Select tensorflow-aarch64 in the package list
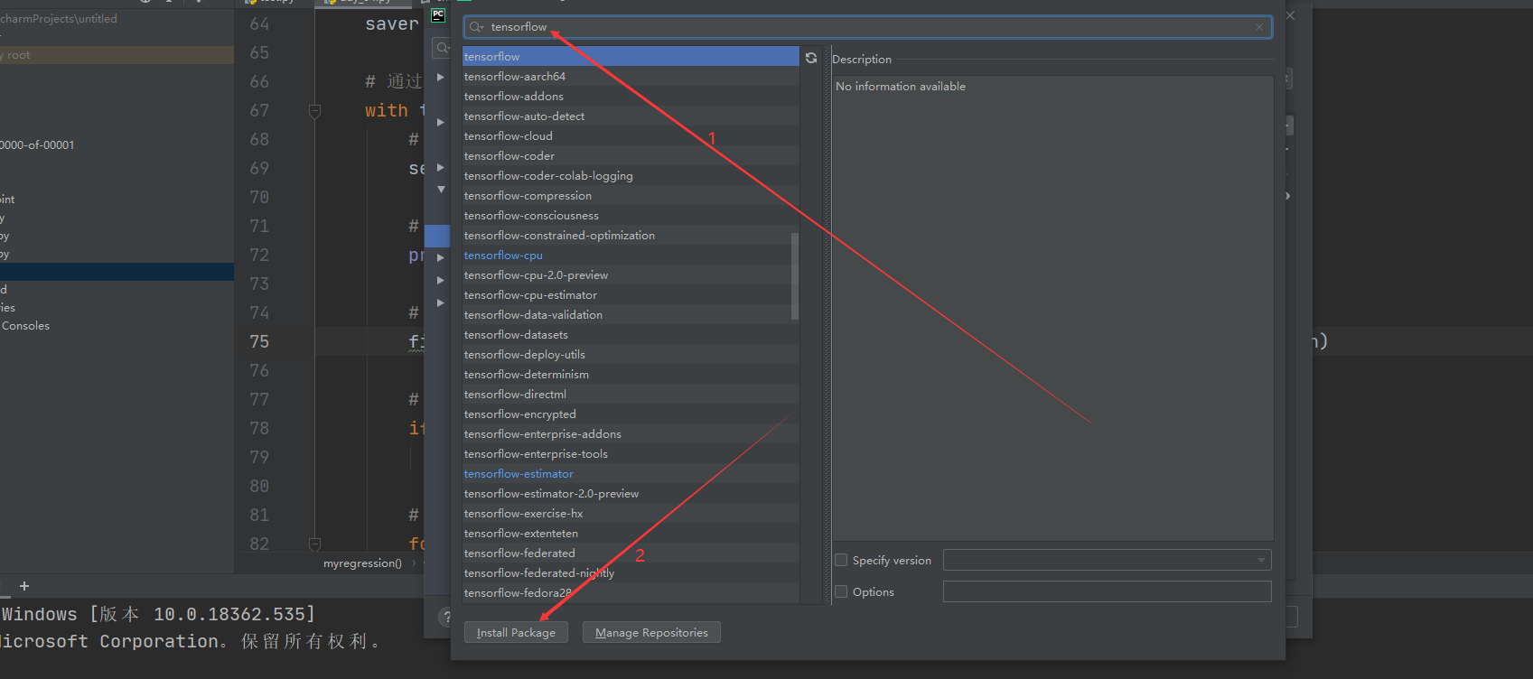The height and width of the screenshot is (679, 1533). 631,76
